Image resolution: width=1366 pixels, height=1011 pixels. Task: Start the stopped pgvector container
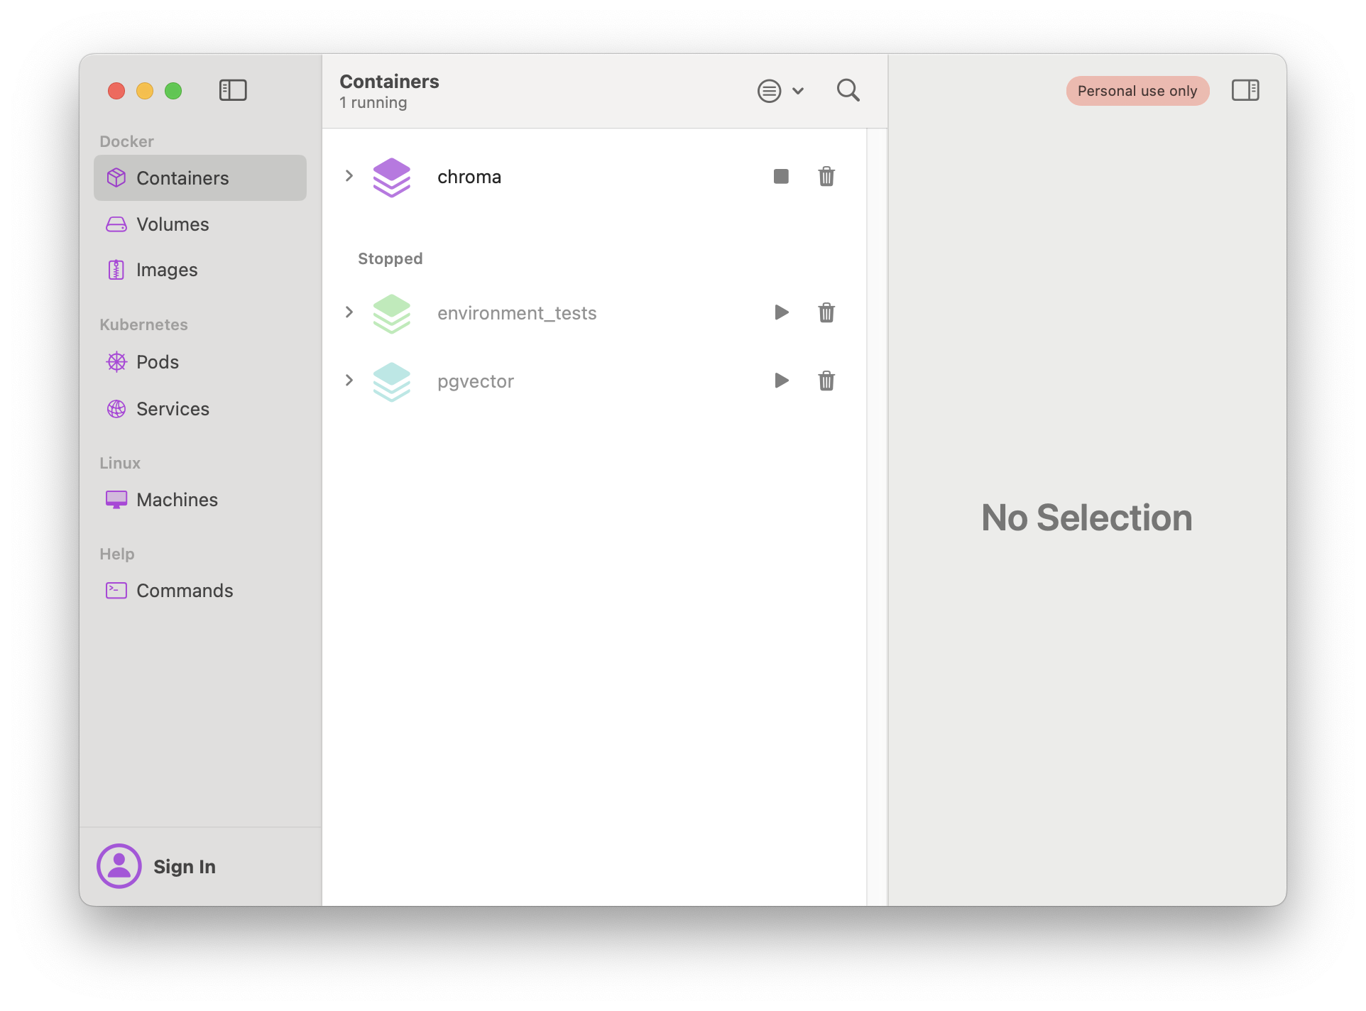[x=781, y=380]
